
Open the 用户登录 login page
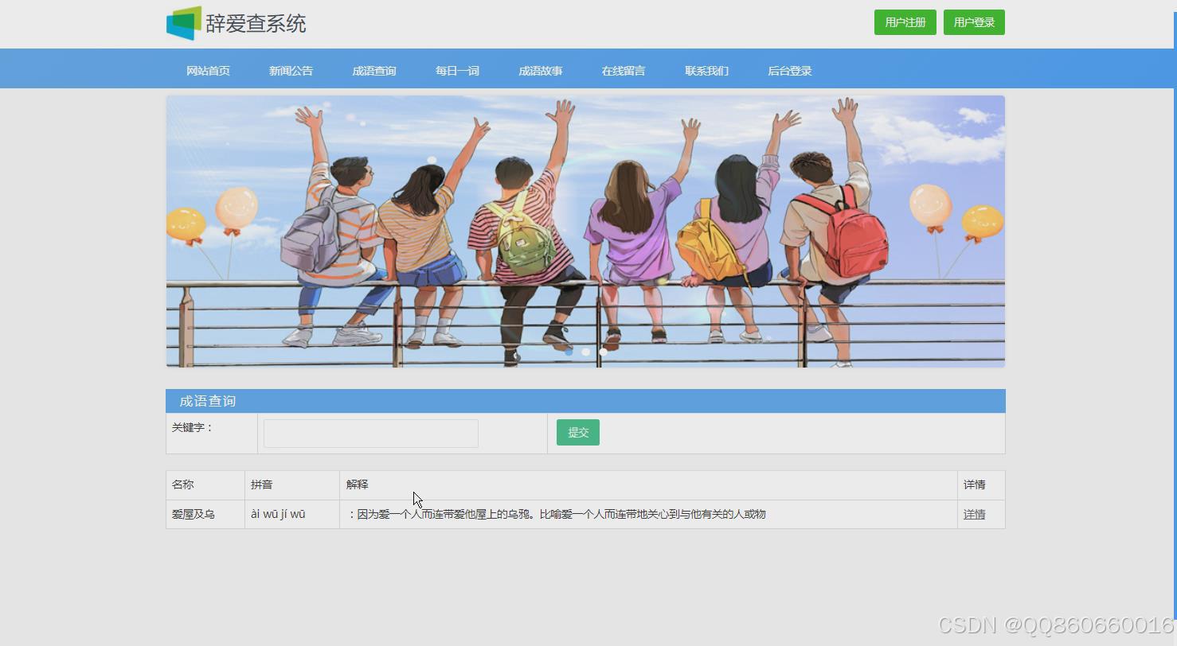[973, 21]
